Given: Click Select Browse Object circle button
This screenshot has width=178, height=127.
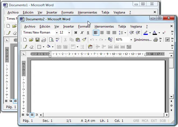Looking at the screenshot, I should click(x=172, y=106).
